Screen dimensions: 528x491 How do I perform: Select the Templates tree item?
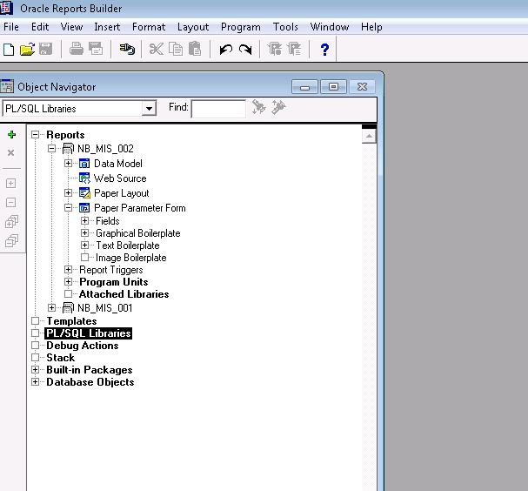pyautogui.click(x=71, y=321)
